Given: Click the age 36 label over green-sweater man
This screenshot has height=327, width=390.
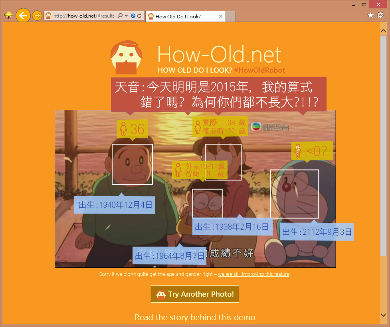Looking at the screenshot, I should pyautogui.click(x=132, y=129).
